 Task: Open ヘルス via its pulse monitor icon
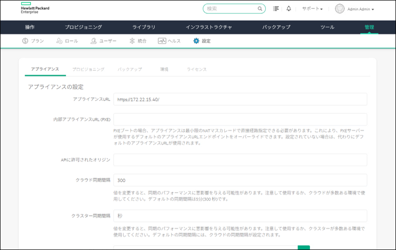tap(161, 41)
